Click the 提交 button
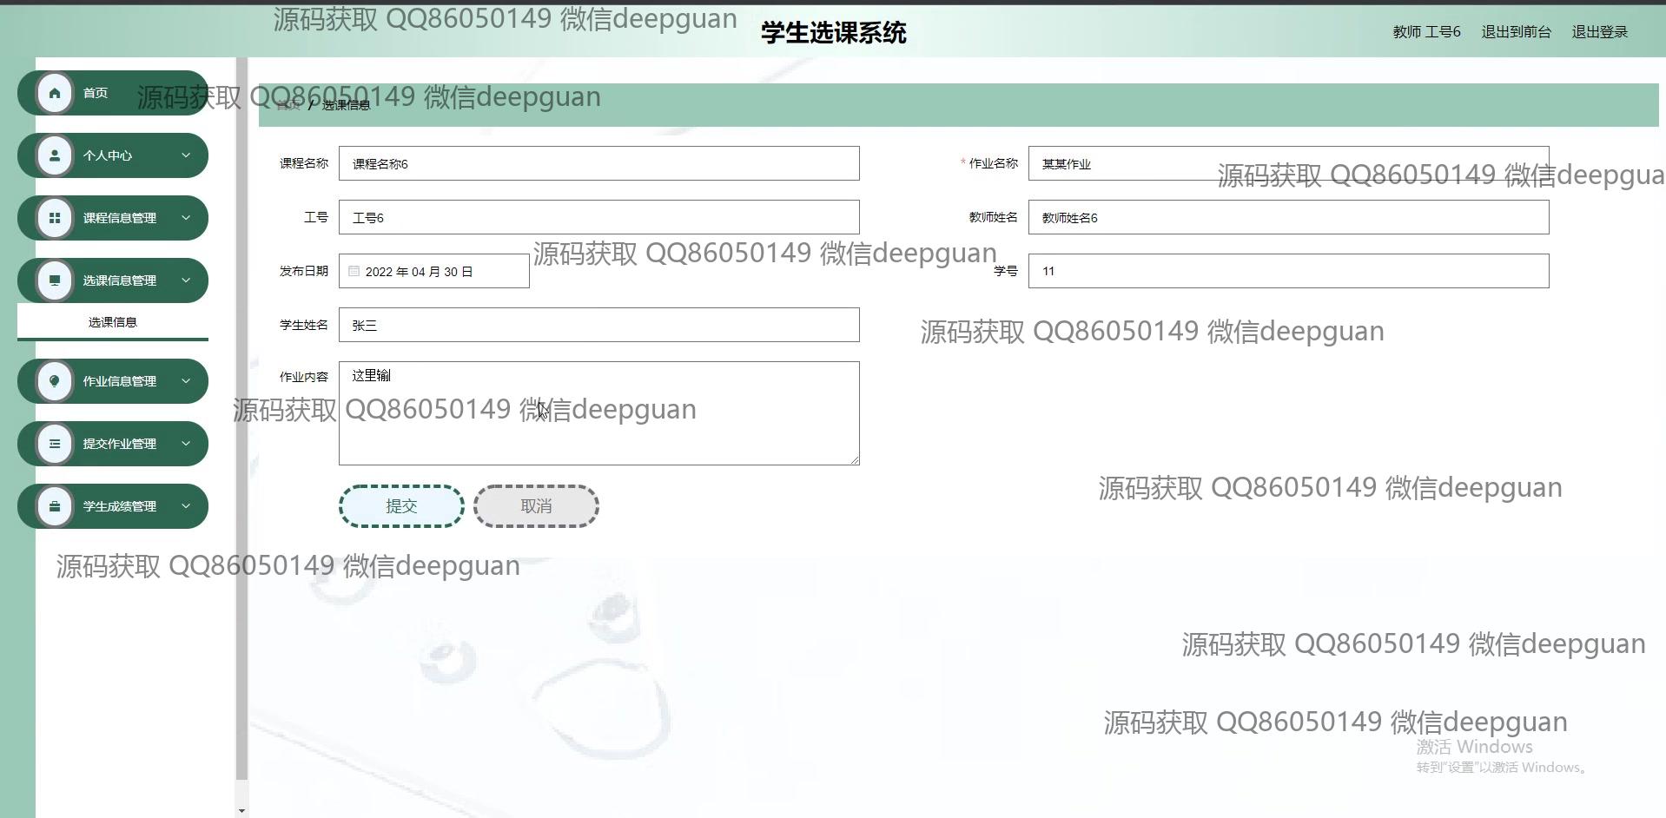Image resolution: width=1666 pixels, height=818 pixels. click(x=401, y=506)
